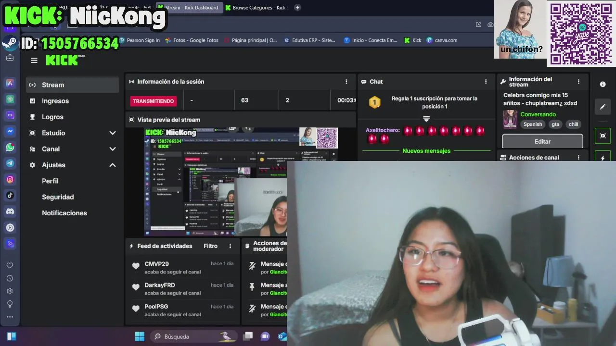Click the Spanish tag chip
Image resolution: width=616 pixels, height=346 pixels.
click(x=533, y=124)
